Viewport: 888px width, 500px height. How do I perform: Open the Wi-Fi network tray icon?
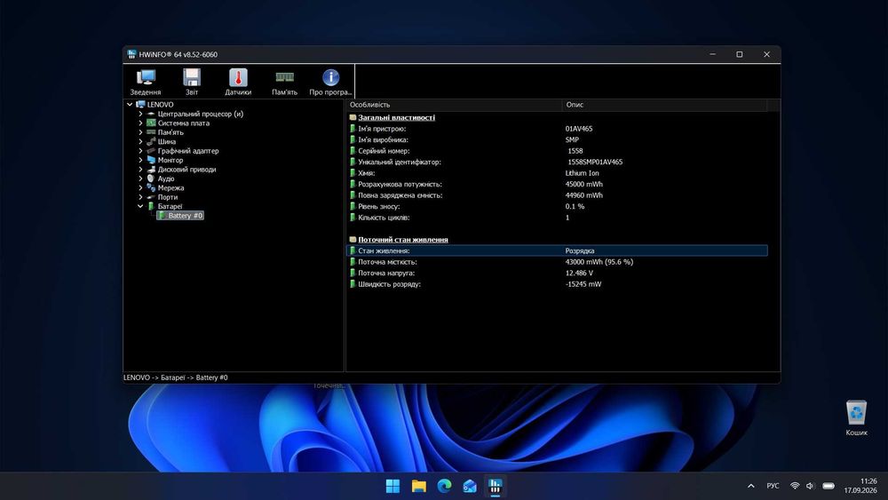tap(795, 486)
